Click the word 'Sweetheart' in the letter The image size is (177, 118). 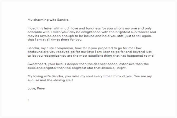click(37, 64)
